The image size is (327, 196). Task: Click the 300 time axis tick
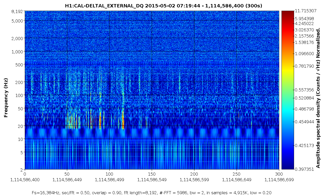pyautogui.click(x=279, y=174)
